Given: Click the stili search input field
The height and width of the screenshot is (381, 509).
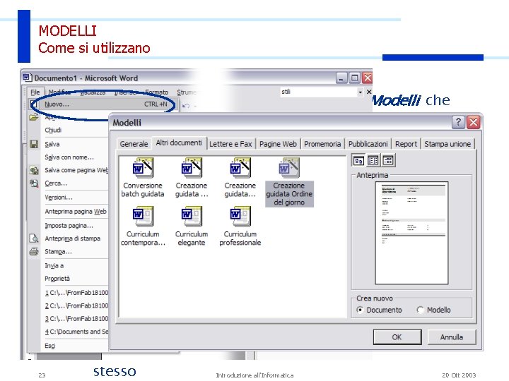Looking at the screenshot, I should pos(319,92).
